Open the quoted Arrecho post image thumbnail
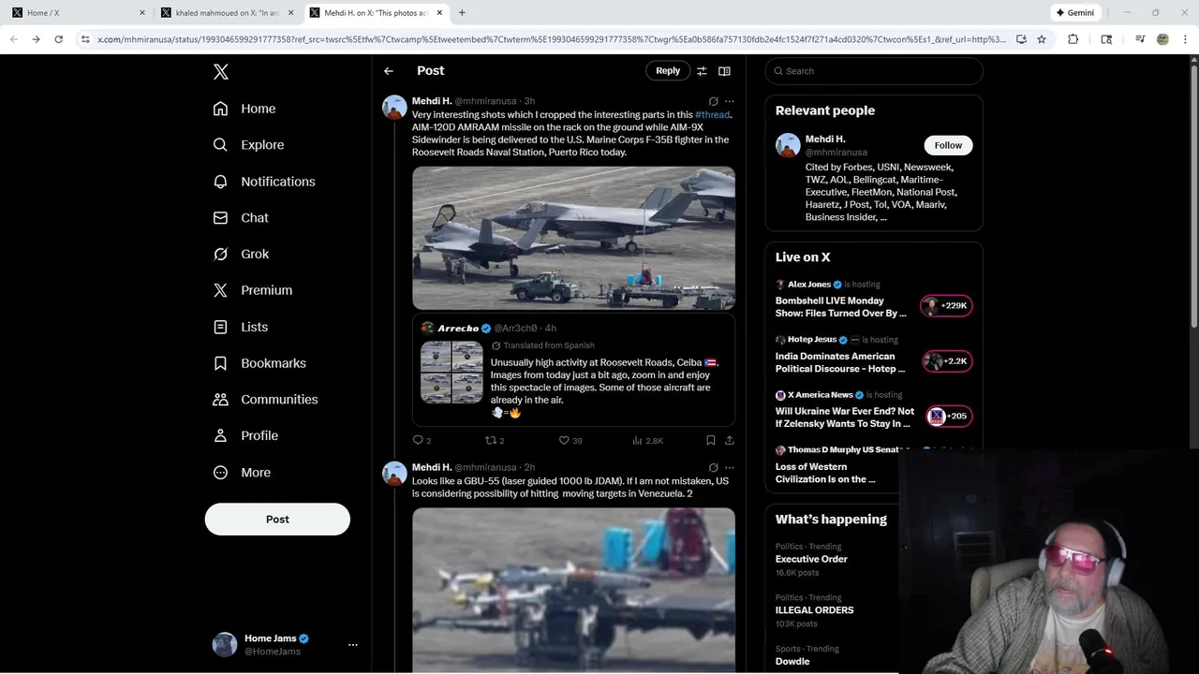The image size is (1199, 674). coord(451,373)
